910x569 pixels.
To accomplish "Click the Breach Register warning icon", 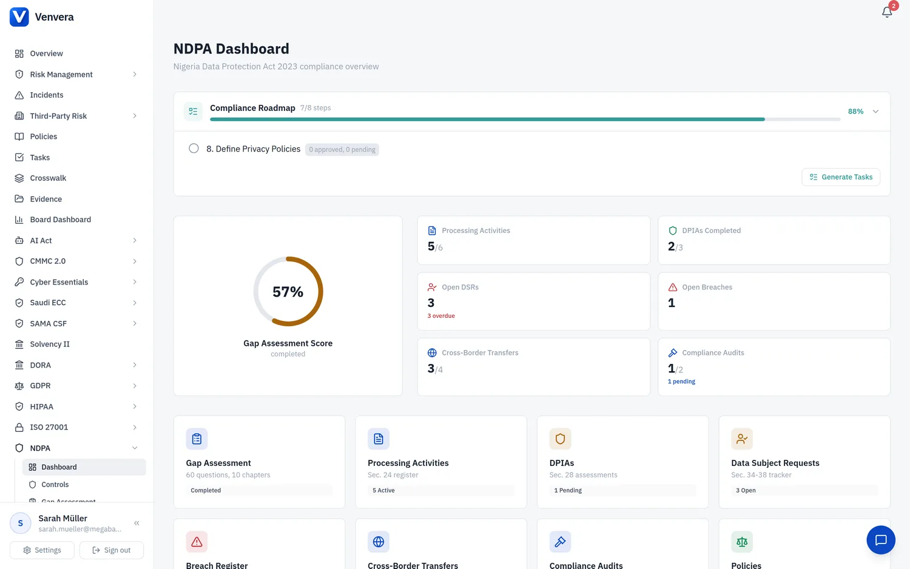I will click(197, 542).
